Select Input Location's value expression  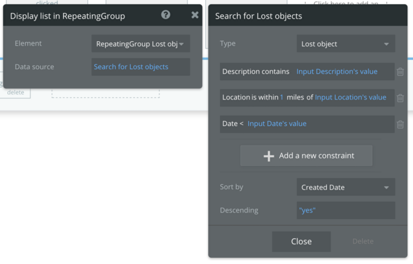pos(350,97)
